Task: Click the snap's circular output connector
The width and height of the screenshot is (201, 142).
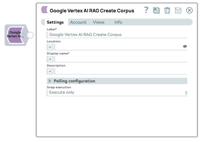Action: pyautogui.click(x=30, y=35)
